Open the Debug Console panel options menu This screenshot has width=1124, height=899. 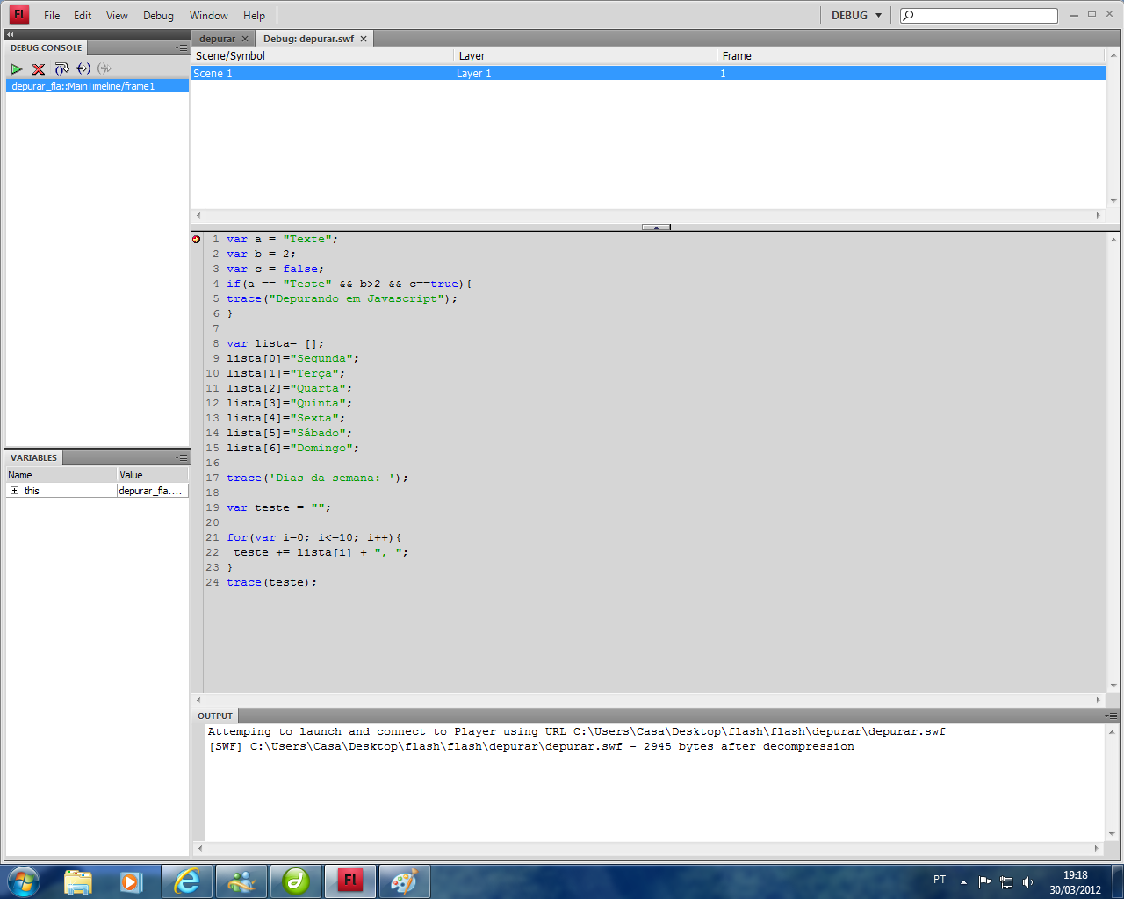[x=181, y=47]
